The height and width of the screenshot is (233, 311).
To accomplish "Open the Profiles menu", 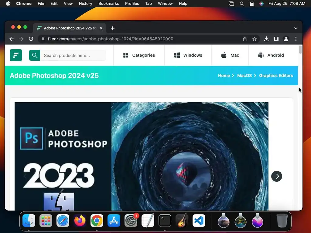I will (x=132, y=3).
